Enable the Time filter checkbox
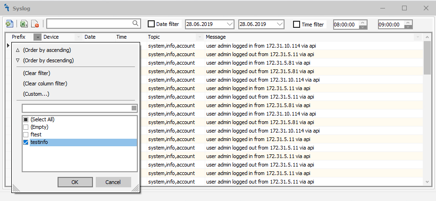 [297, 24]
